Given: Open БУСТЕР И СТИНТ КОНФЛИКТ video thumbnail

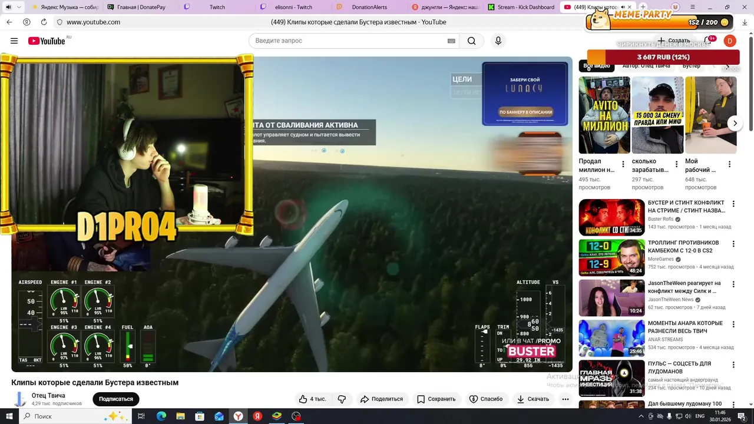Looking at the screenshot, I should 611,217.
